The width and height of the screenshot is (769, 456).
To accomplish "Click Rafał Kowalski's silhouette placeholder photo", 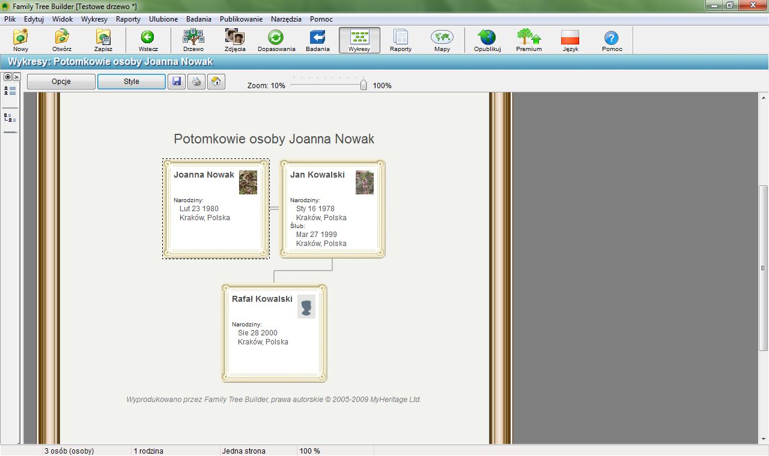I will (306, 307).
